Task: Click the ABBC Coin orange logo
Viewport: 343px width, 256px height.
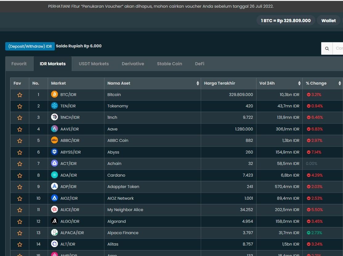Action: (x=54, y=140)
